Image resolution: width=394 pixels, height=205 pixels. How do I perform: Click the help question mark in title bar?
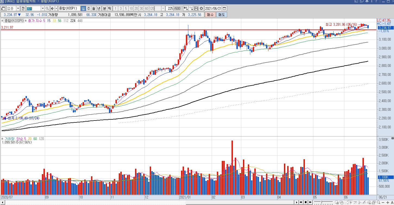point(376,1)
